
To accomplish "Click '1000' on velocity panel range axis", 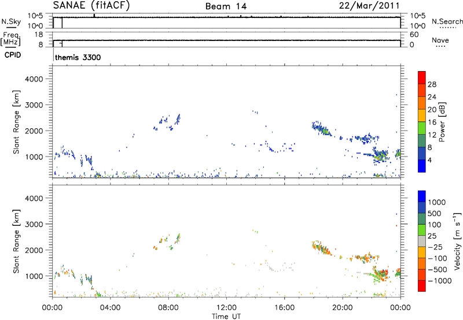I will (34, 276).
